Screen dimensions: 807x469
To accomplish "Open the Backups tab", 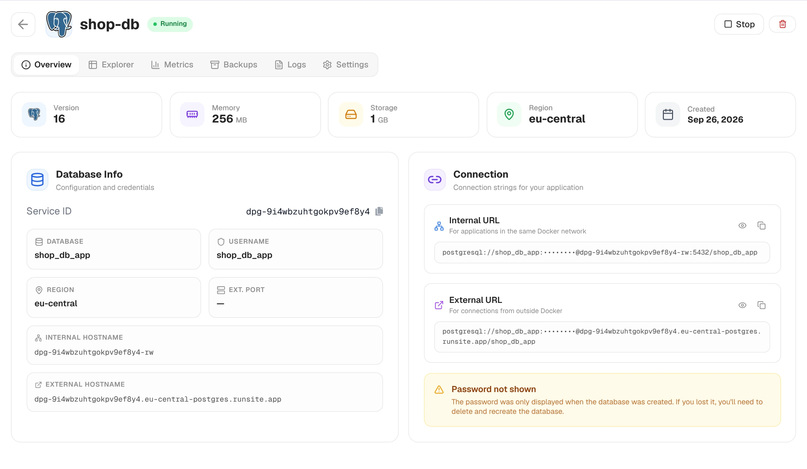I will [x=234, y=65].
